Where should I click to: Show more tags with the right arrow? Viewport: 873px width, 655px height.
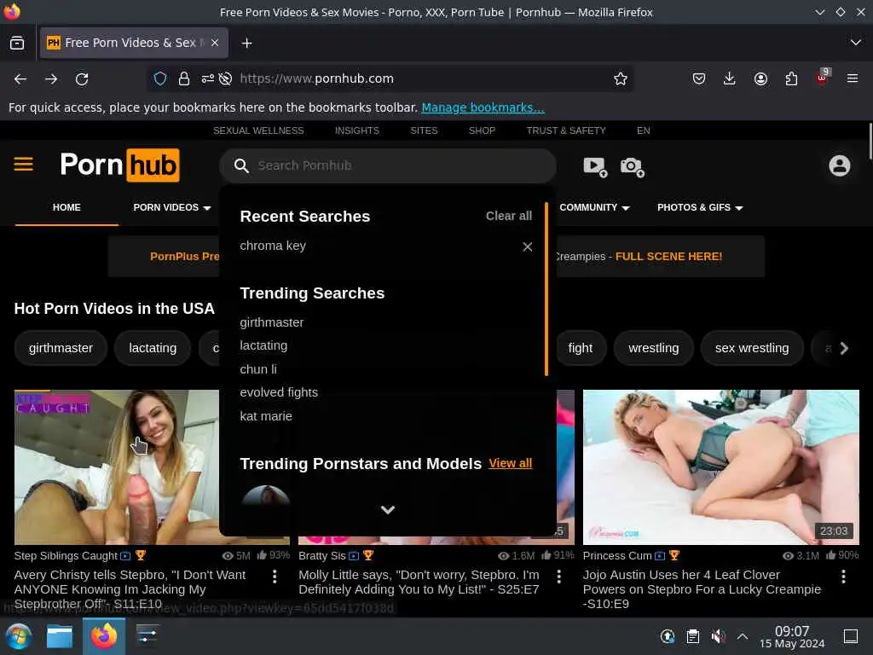[844, 348]
